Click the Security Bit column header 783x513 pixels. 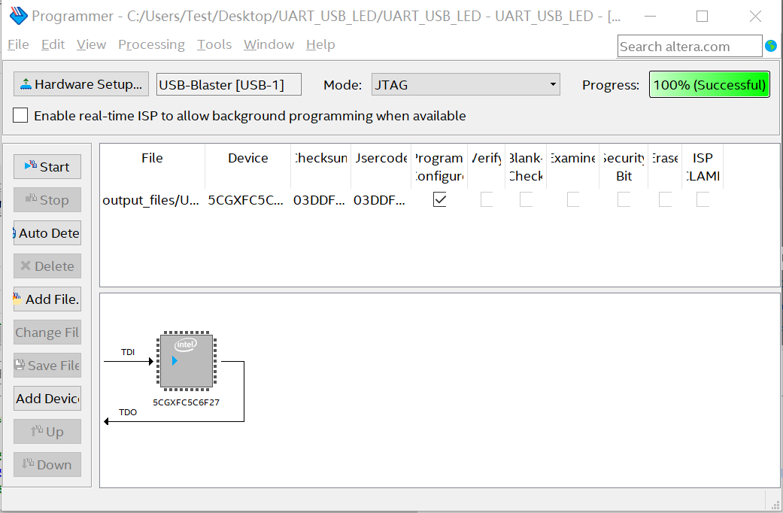point(624,166)
